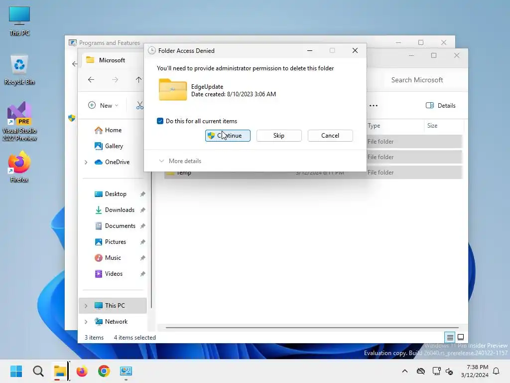Image resolution: width=510 pixels, height=383 pixels.
Task: Open Visual Studio 2022 Preview desktop shortcut
Action: [x=19, y=121]
